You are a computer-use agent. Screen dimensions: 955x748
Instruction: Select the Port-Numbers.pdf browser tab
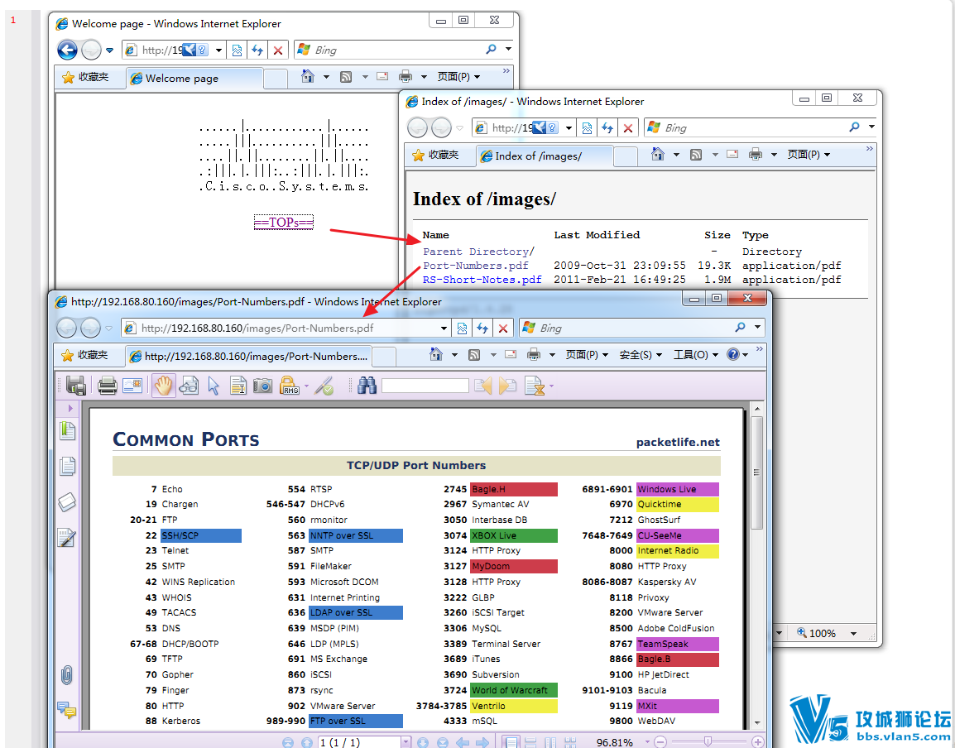[248, 357]
